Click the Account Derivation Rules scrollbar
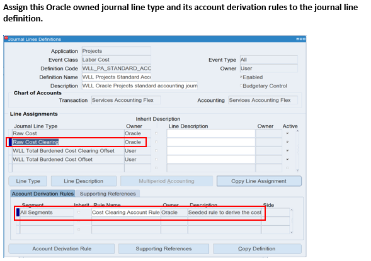Viewport: 371px width, 261px height. click(x=292, y=221)
